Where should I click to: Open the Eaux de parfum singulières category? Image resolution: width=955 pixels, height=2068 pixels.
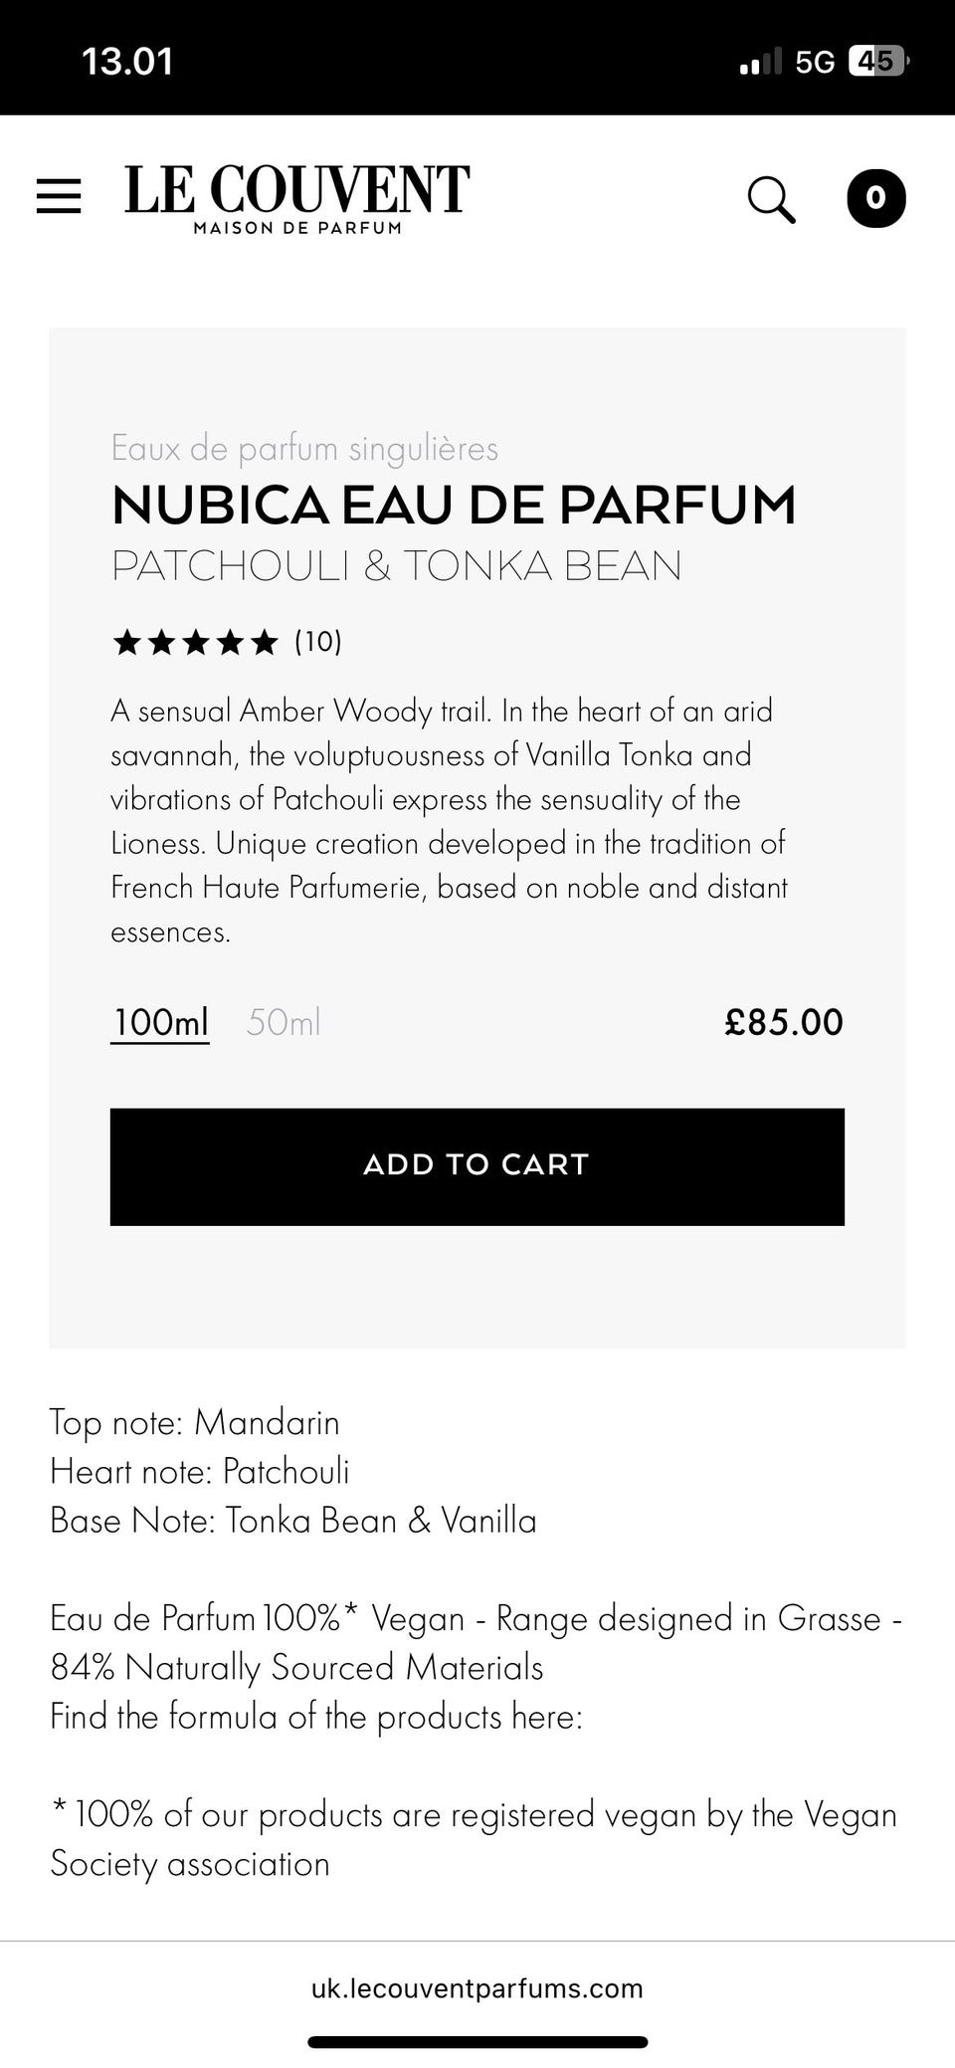click(x=304, y=448)
